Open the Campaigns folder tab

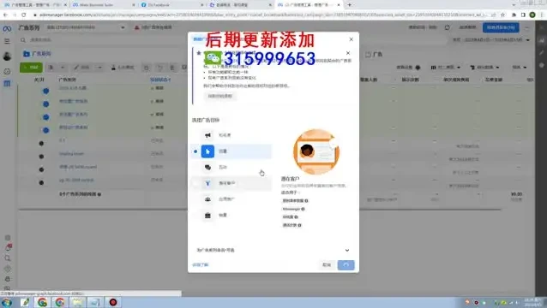(x=37, y=54)
